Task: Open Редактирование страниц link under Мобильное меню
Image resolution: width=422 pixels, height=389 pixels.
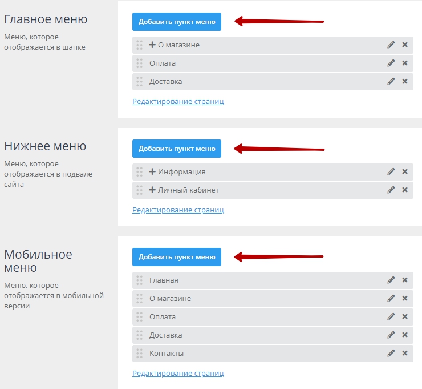Action: [x=178, y=374]
